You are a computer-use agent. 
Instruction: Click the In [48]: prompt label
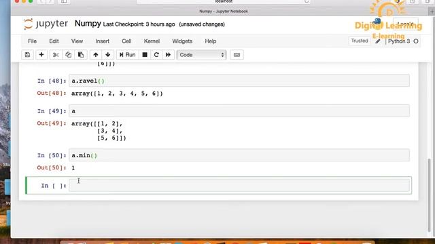[x=52, y=81]
